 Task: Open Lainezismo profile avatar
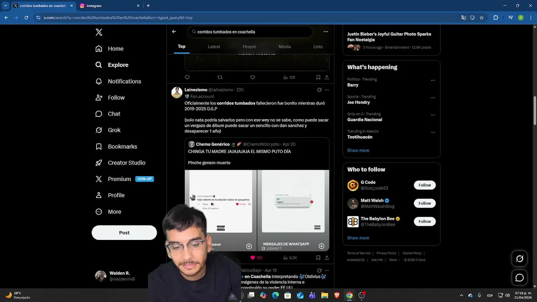177,93
